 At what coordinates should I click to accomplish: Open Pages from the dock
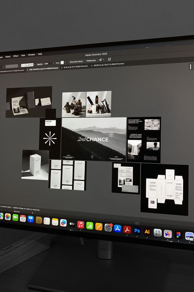coord(99,227)
